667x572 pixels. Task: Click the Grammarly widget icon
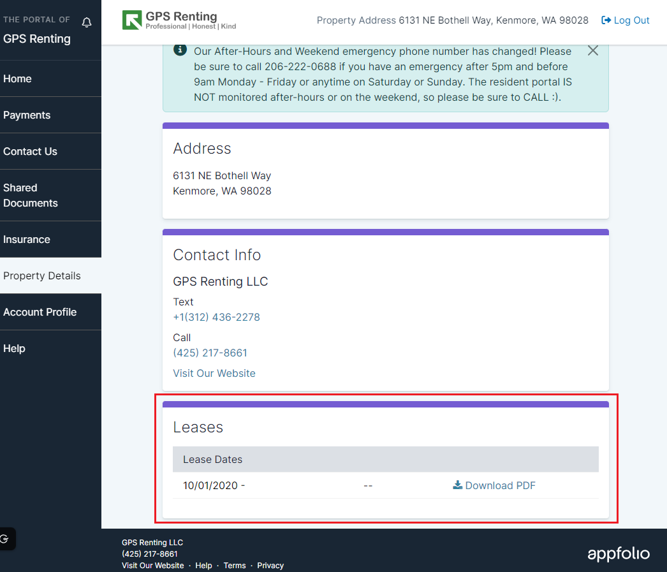pyautogui.click(x=4, y=539)
